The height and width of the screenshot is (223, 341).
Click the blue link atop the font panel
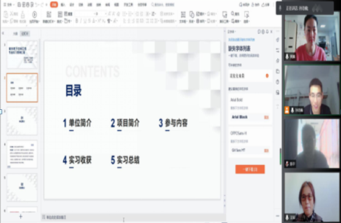pyautogui.click(x=242, y=40)
